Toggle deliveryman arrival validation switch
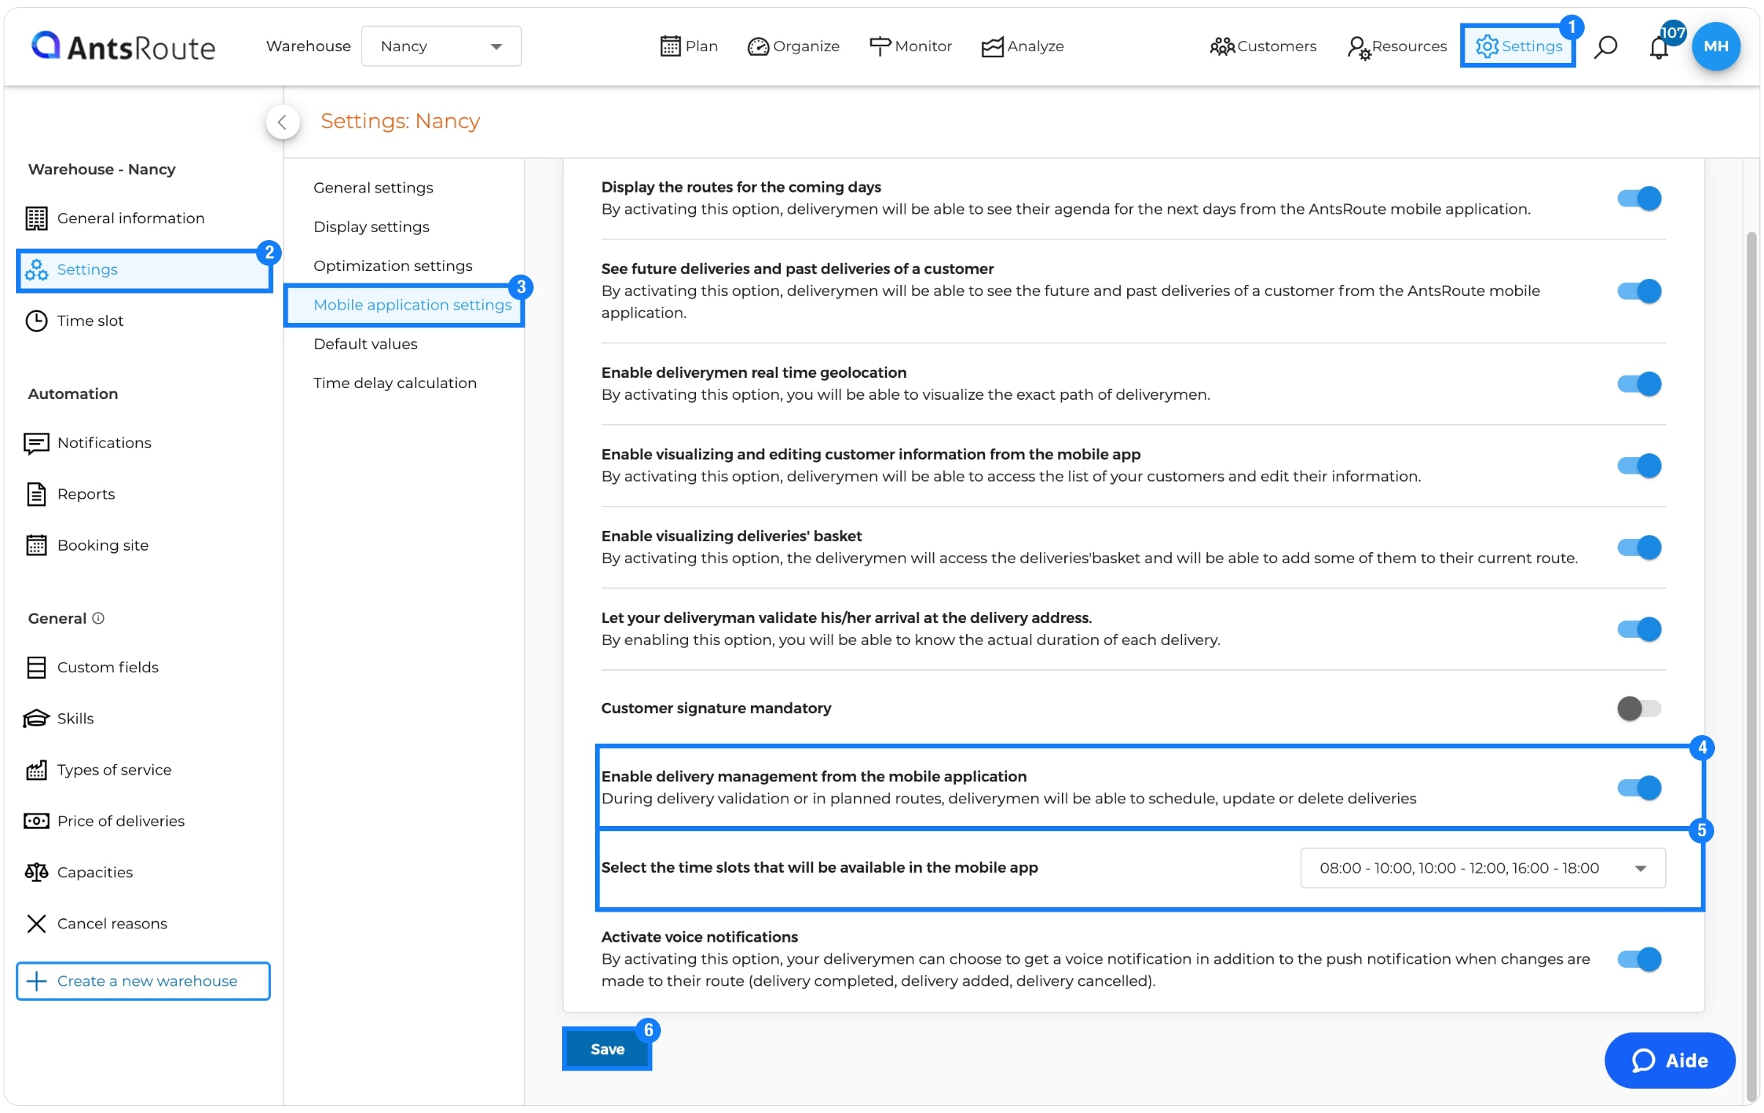This screenshot has width=1764, height=1113. tap(1639, 630)
